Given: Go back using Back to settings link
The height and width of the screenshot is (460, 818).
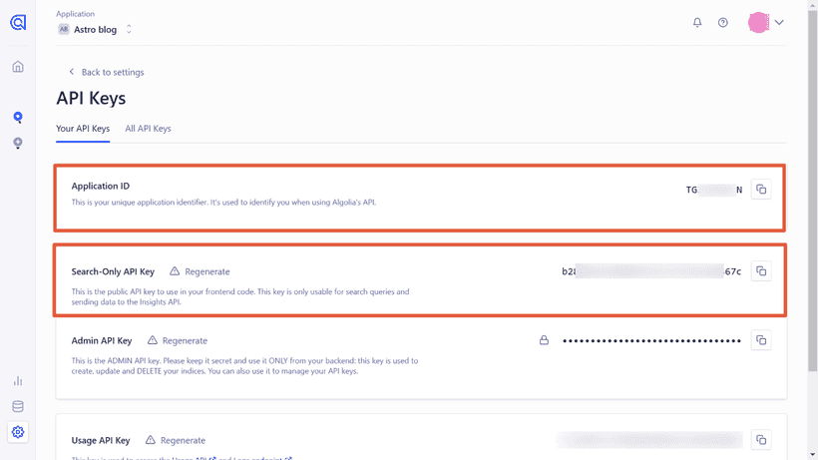Looking at the screenshot, I should coord(107,72).
